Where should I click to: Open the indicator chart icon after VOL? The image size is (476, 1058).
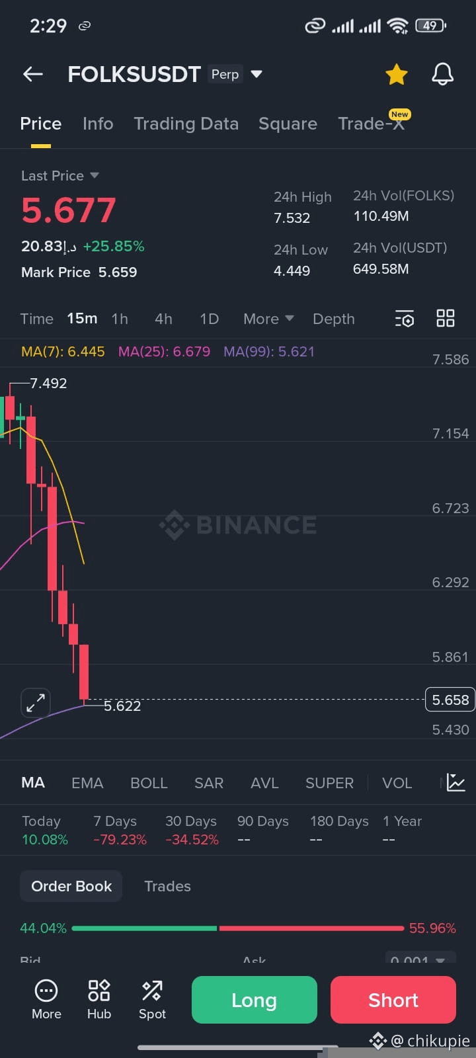pos(456,782)
